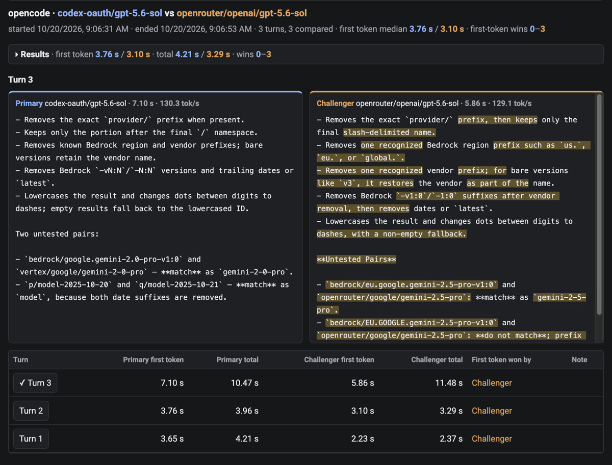Click the Challenger label in right panel
Image resolution: width=612 pixels, height=465 pixels.
(x=335, y=103)
